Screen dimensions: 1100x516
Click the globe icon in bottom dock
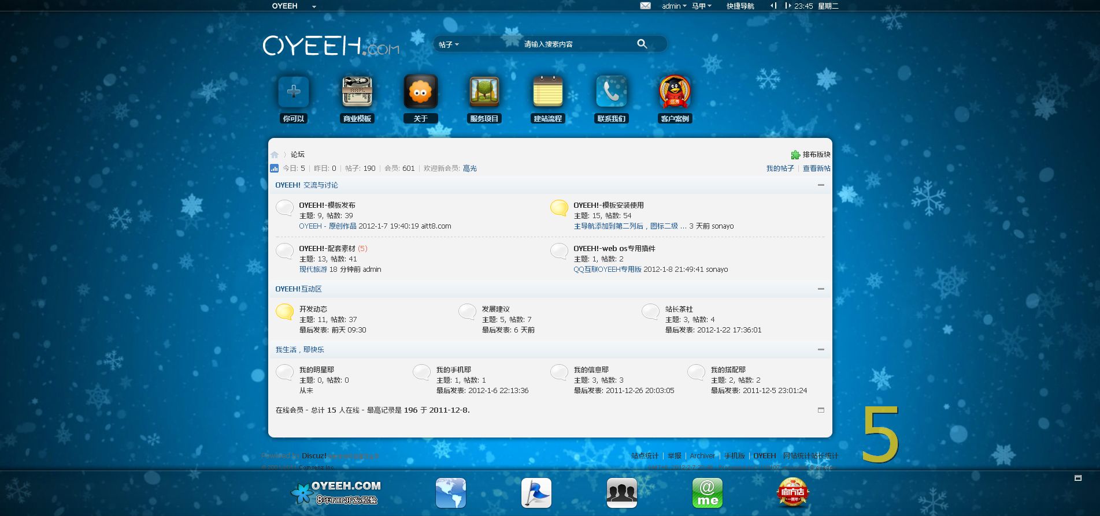451,493
